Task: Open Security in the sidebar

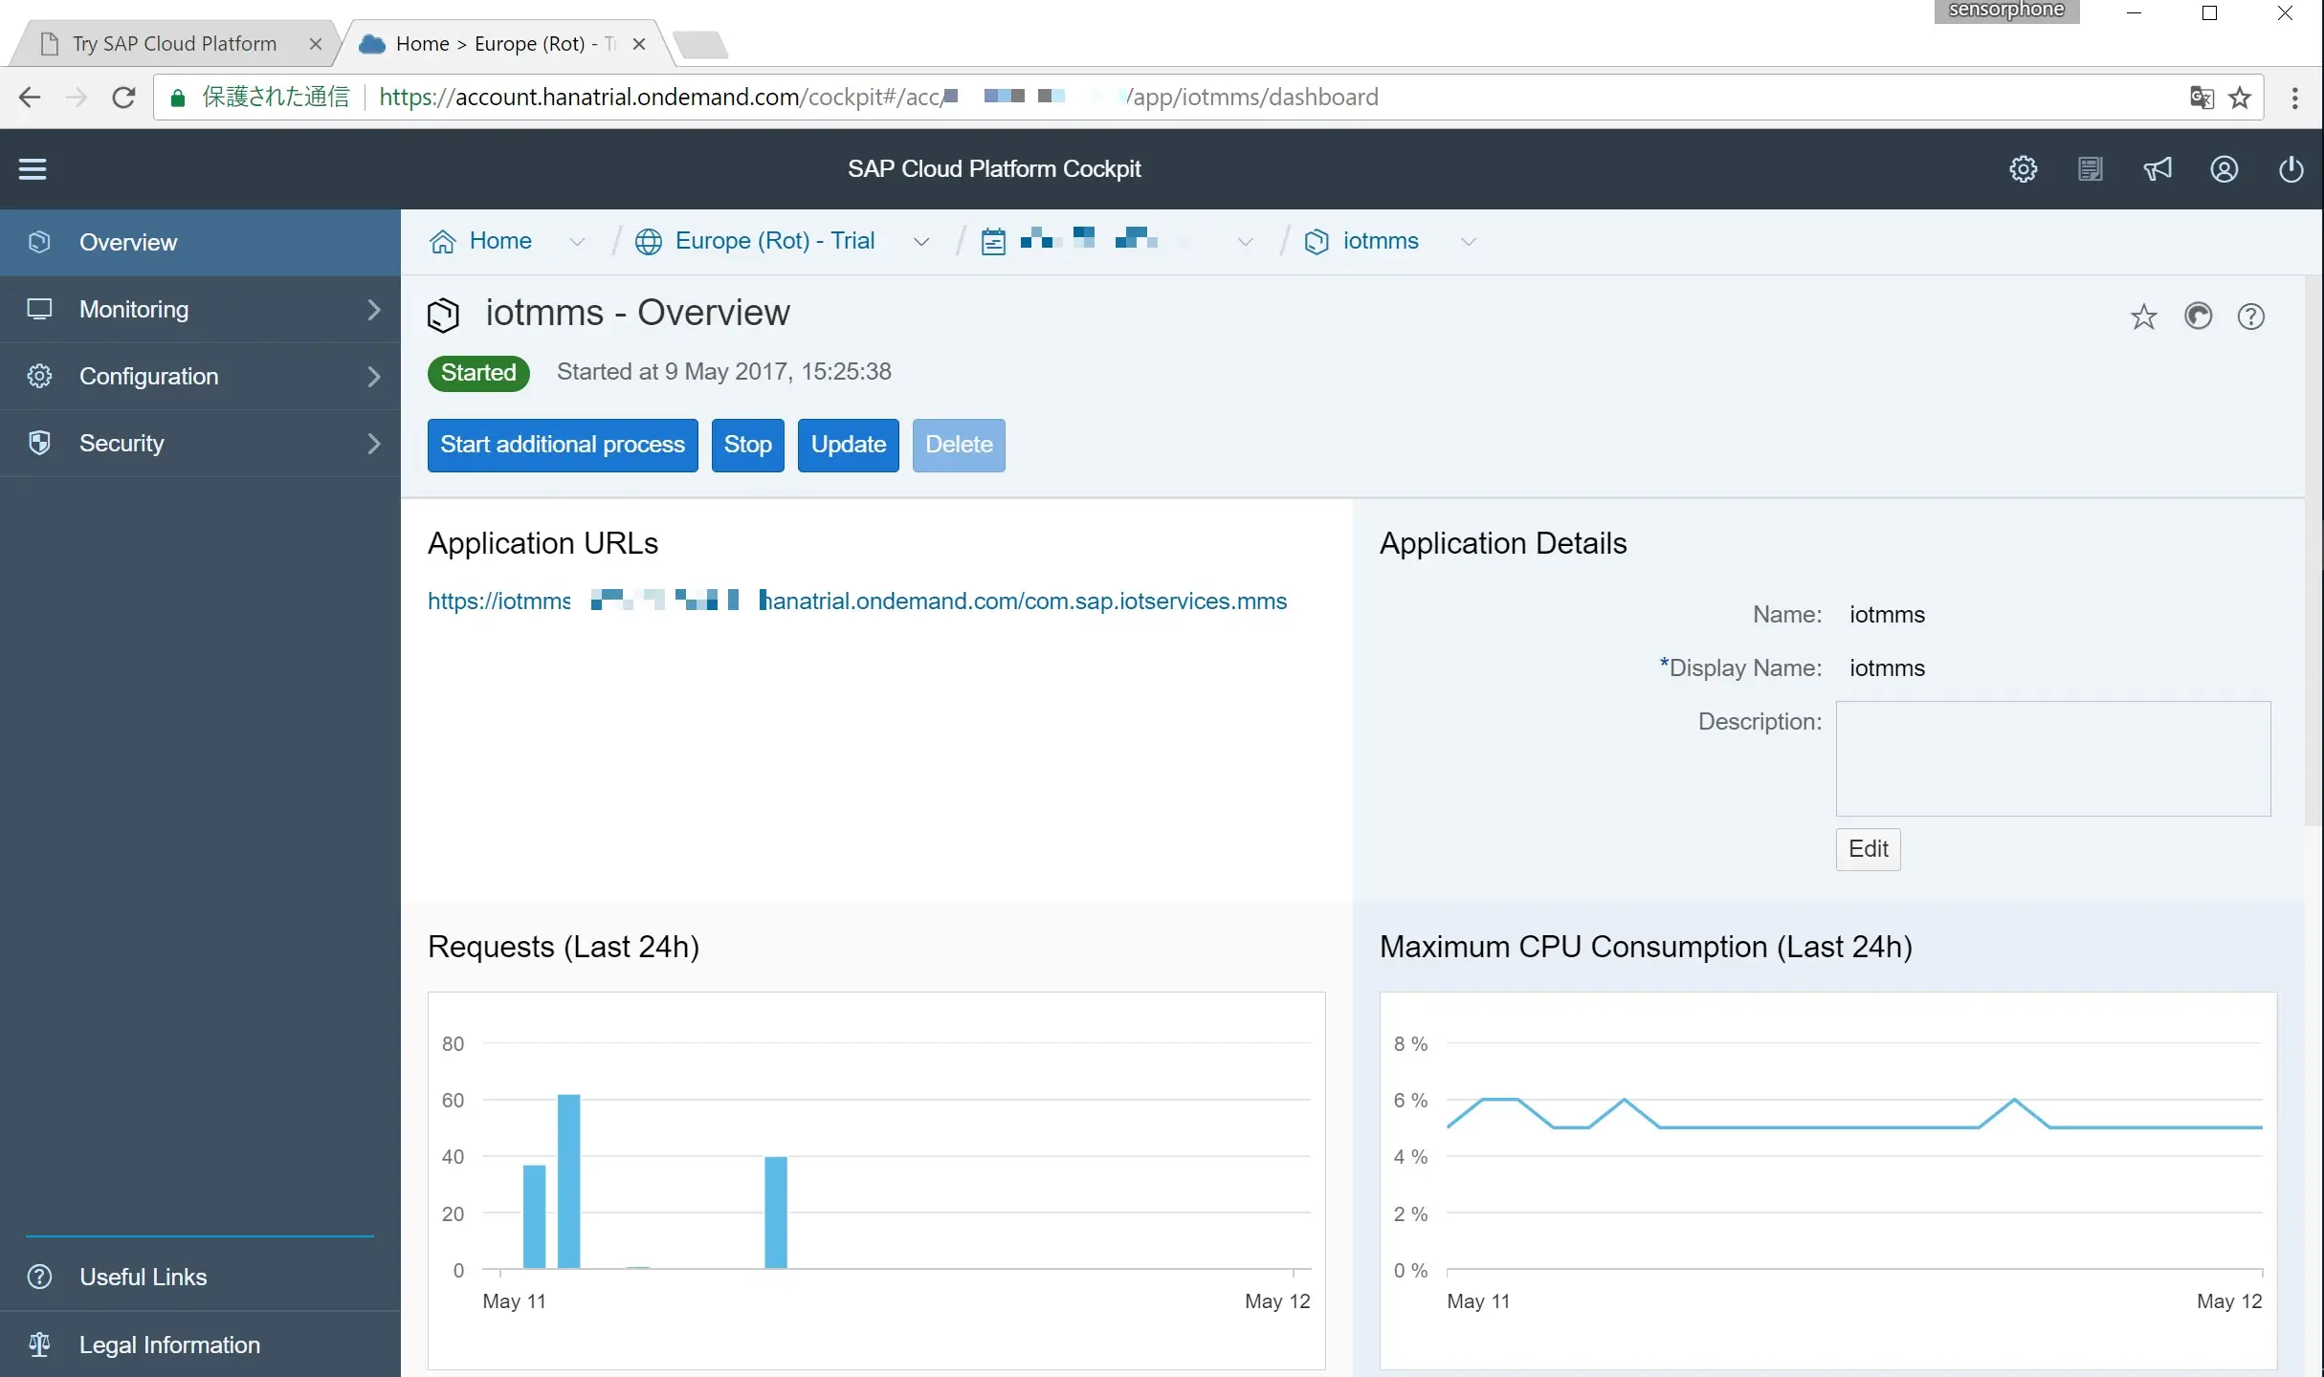Action: coord(200,444)
